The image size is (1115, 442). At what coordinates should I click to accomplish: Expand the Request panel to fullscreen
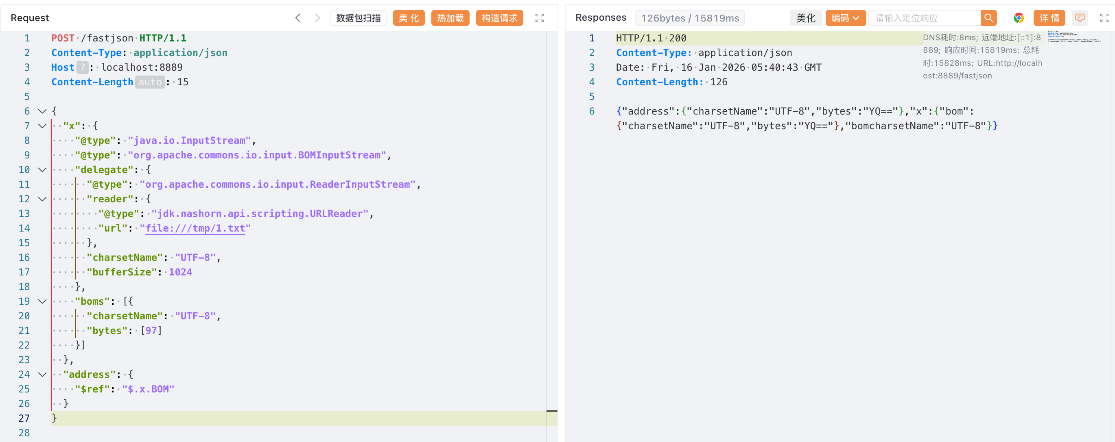(539, 18)
